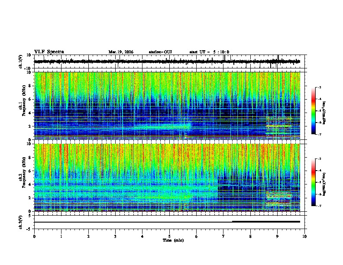Screen dimensions: 343x265
Task: Click the "-7" label on ch.2 colorbar
Action: (319, 206)
